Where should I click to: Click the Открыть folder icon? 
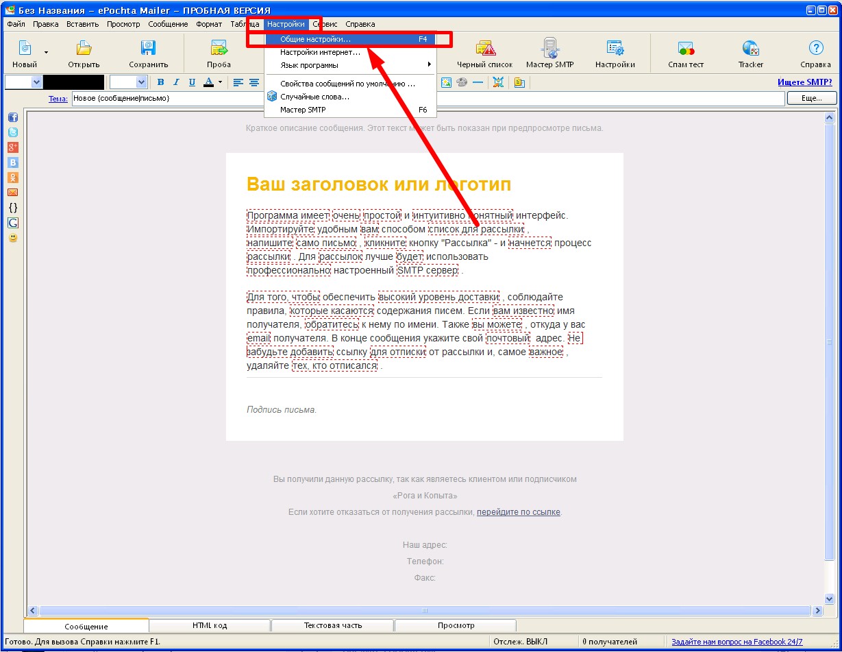(84, 48)
